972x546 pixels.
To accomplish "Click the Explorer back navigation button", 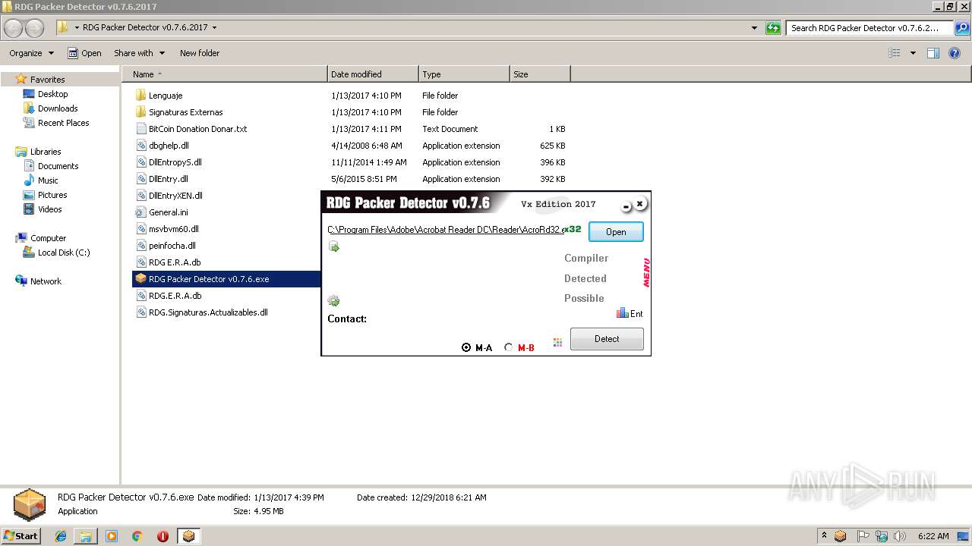I will tap(14, 28).
